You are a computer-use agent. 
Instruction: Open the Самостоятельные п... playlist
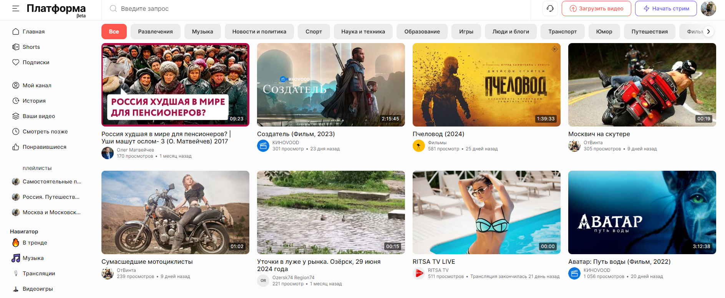pyautogui.click(x=46, y=181)
